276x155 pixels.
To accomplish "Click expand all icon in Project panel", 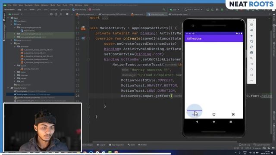I will 56,14.
